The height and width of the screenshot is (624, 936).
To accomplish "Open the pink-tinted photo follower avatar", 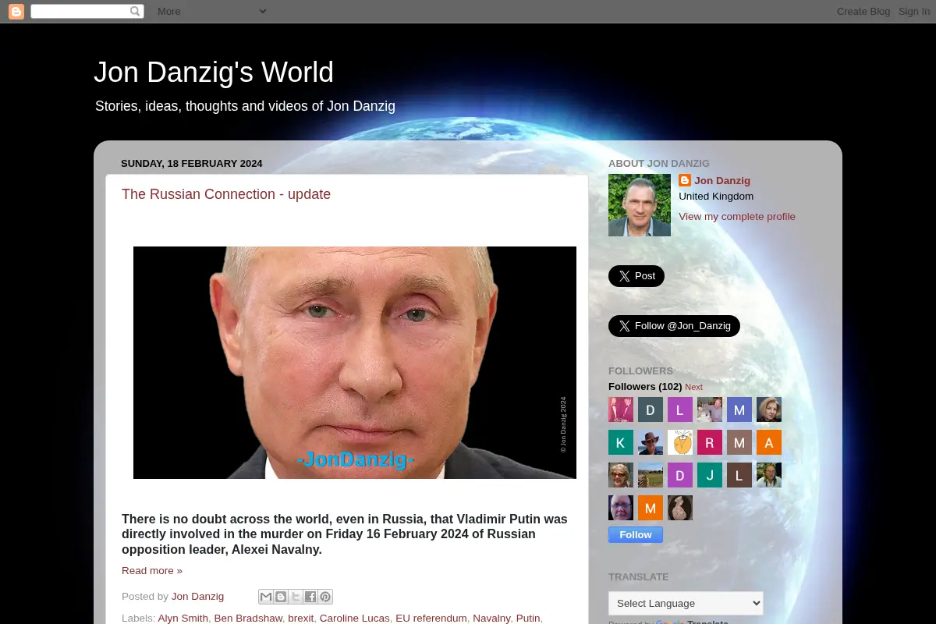I will click(621, 409).
